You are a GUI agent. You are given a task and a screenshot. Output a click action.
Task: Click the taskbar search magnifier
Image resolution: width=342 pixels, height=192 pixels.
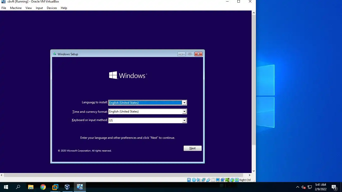tap(18, 187)
